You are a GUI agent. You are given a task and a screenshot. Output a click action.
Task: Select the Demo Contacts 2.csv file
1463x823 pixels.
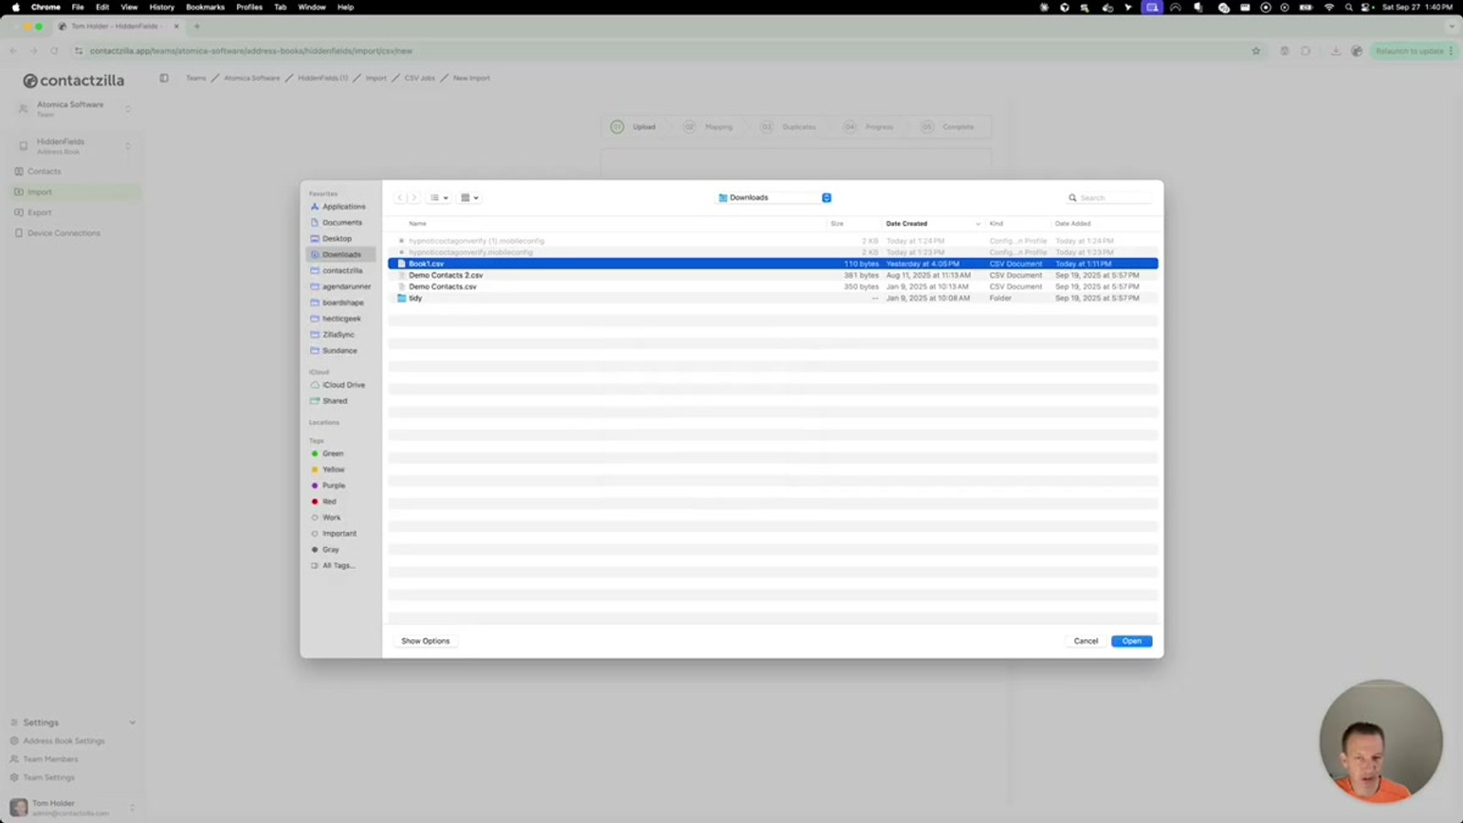click(x=773, y=275)
